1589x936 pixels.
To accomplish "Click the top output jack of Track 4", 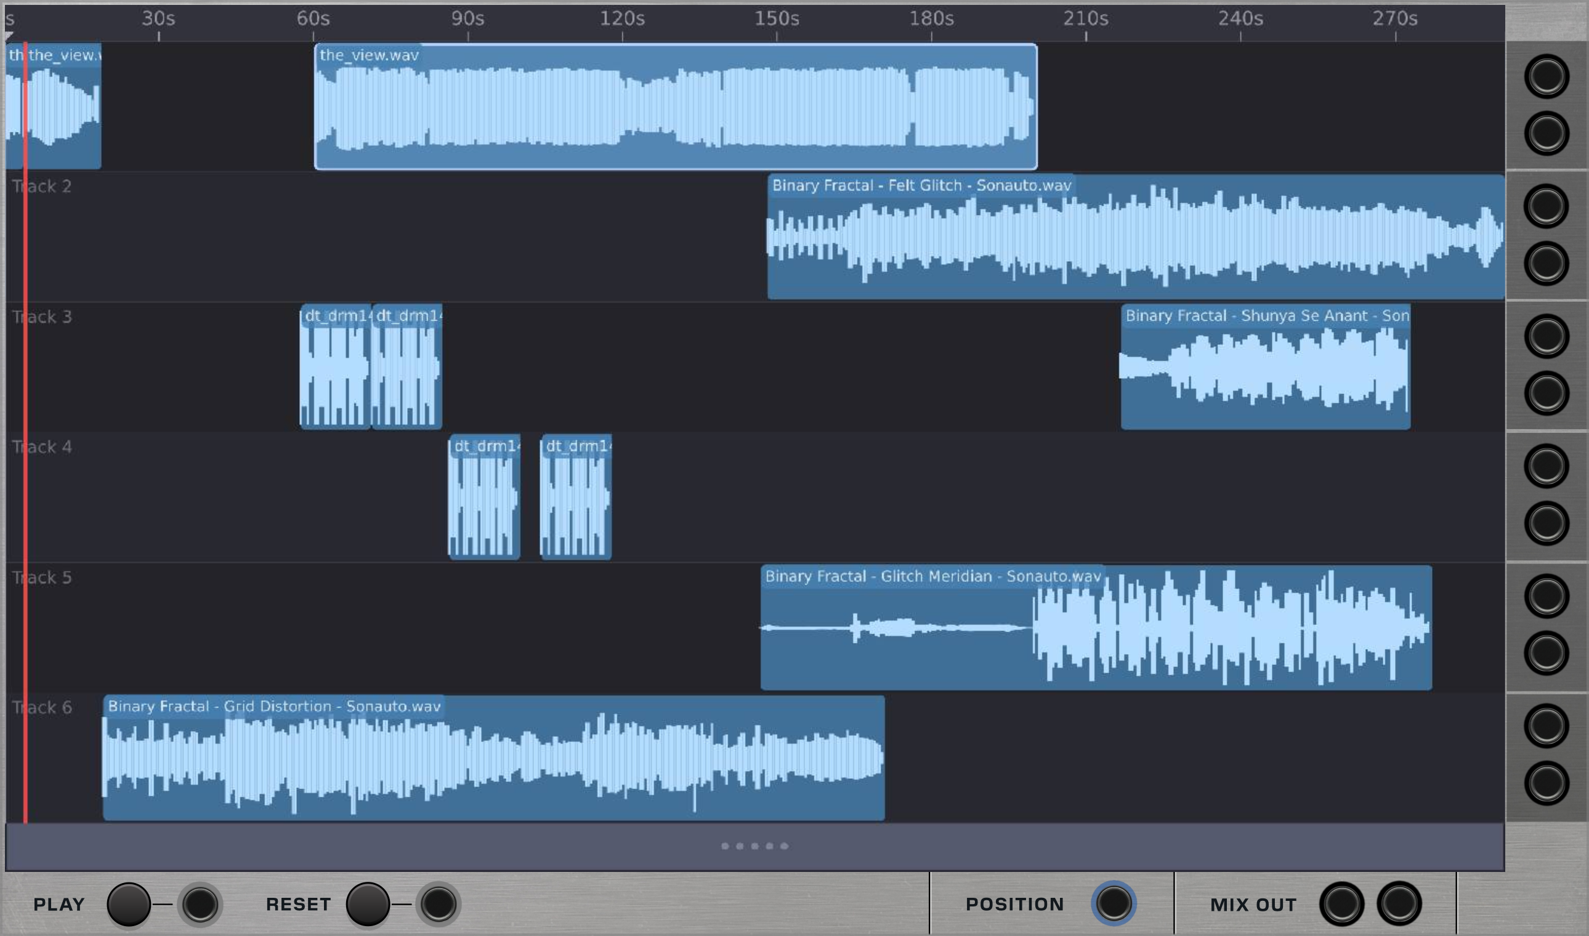I will [1546, 466].
